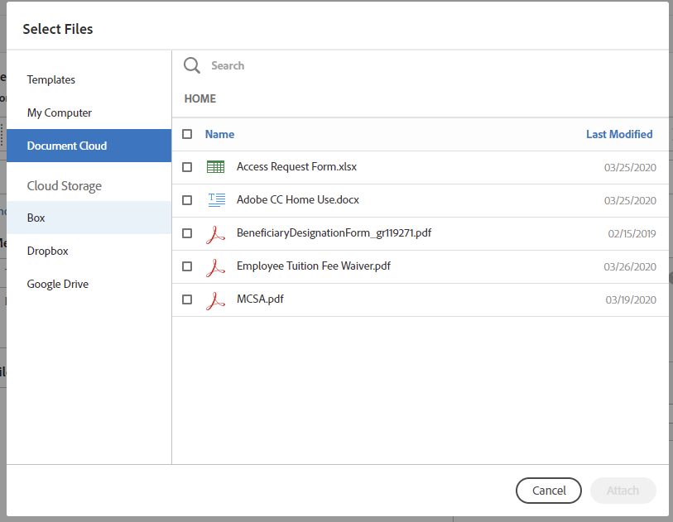The image size is (673, 522).
Task: Type in the Search input field
Action: click(414, 65)
